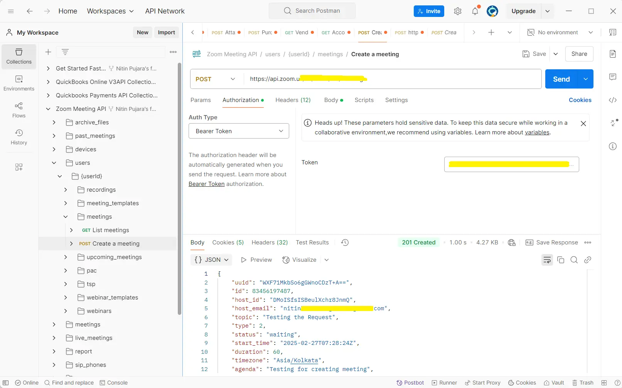Click the Send button
This screenshot has width=622, height=388.
coord(561,79)
